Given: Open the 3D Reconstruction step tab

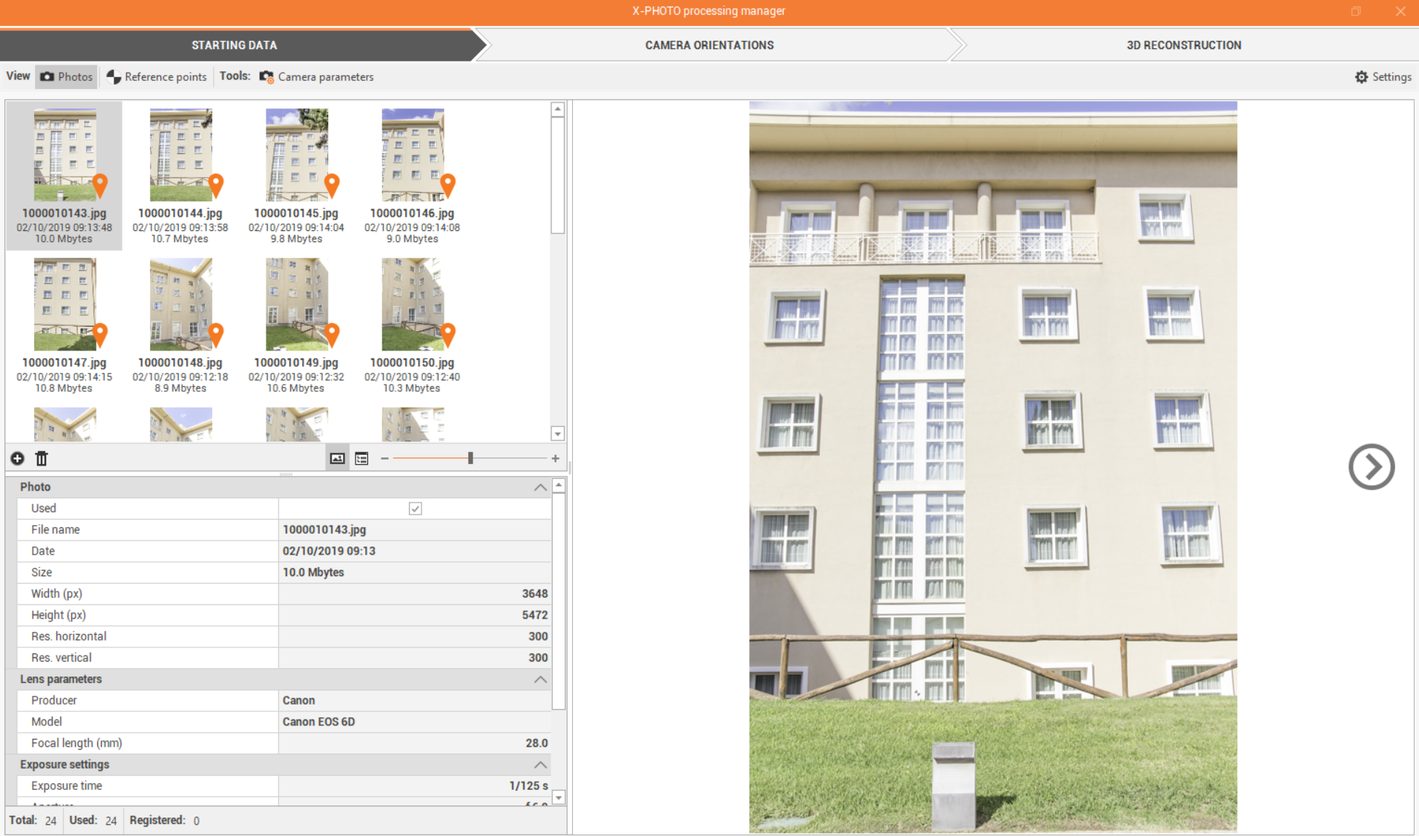Looking at the screenshot, I should click(x=1183, y=45).
